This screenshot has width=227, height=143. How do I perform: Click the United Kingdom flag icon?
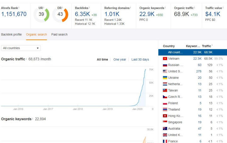(x=165, y=135)
